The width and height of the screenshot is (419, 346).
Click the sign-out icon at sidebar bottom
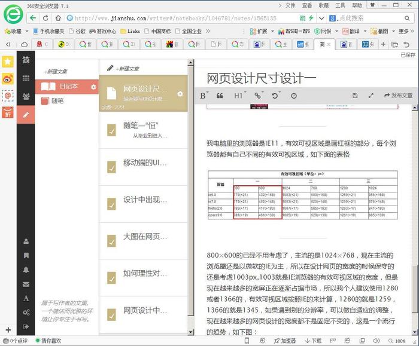[x=26, y=327]
